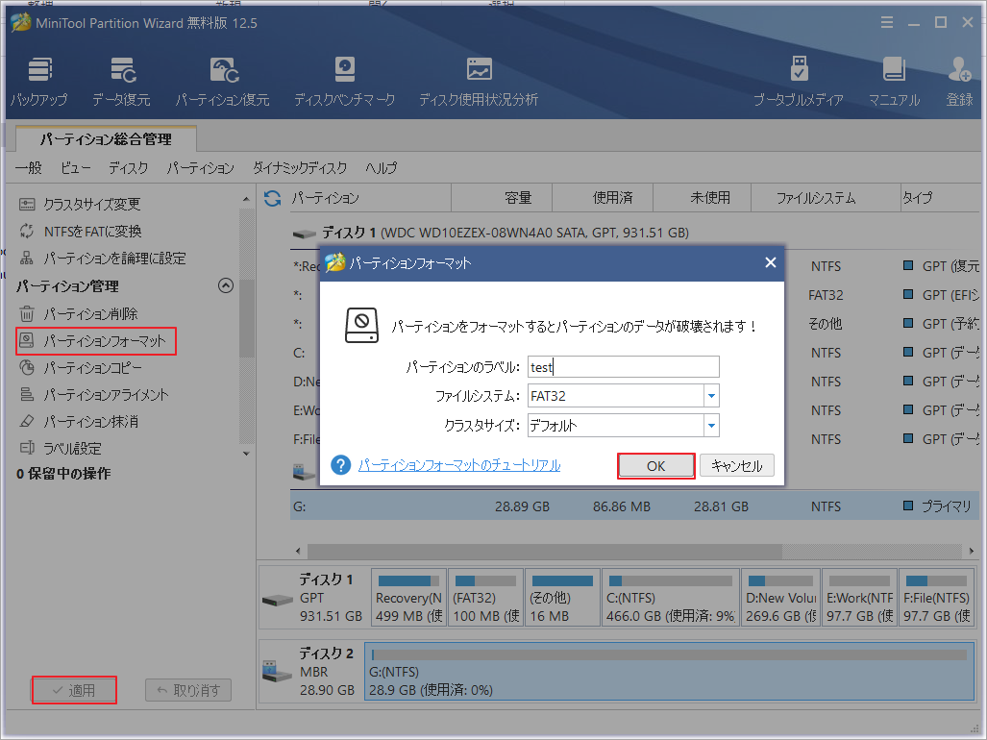Open the クラスタサイズ デフォルト dropdown
987x740 pixels.
tap(711, 426)
